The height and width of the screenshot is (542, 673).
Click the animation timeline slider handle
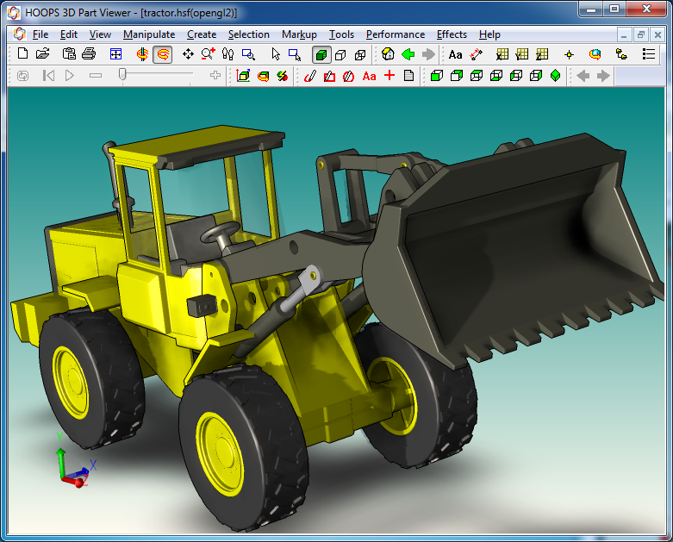click(123, 76)
